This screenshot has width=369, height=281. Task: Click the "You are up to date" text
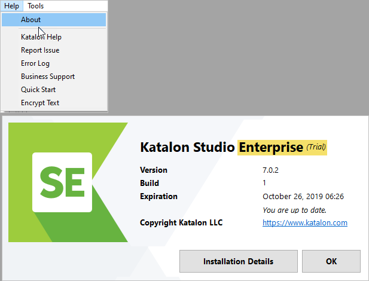[x=293, y=210]
